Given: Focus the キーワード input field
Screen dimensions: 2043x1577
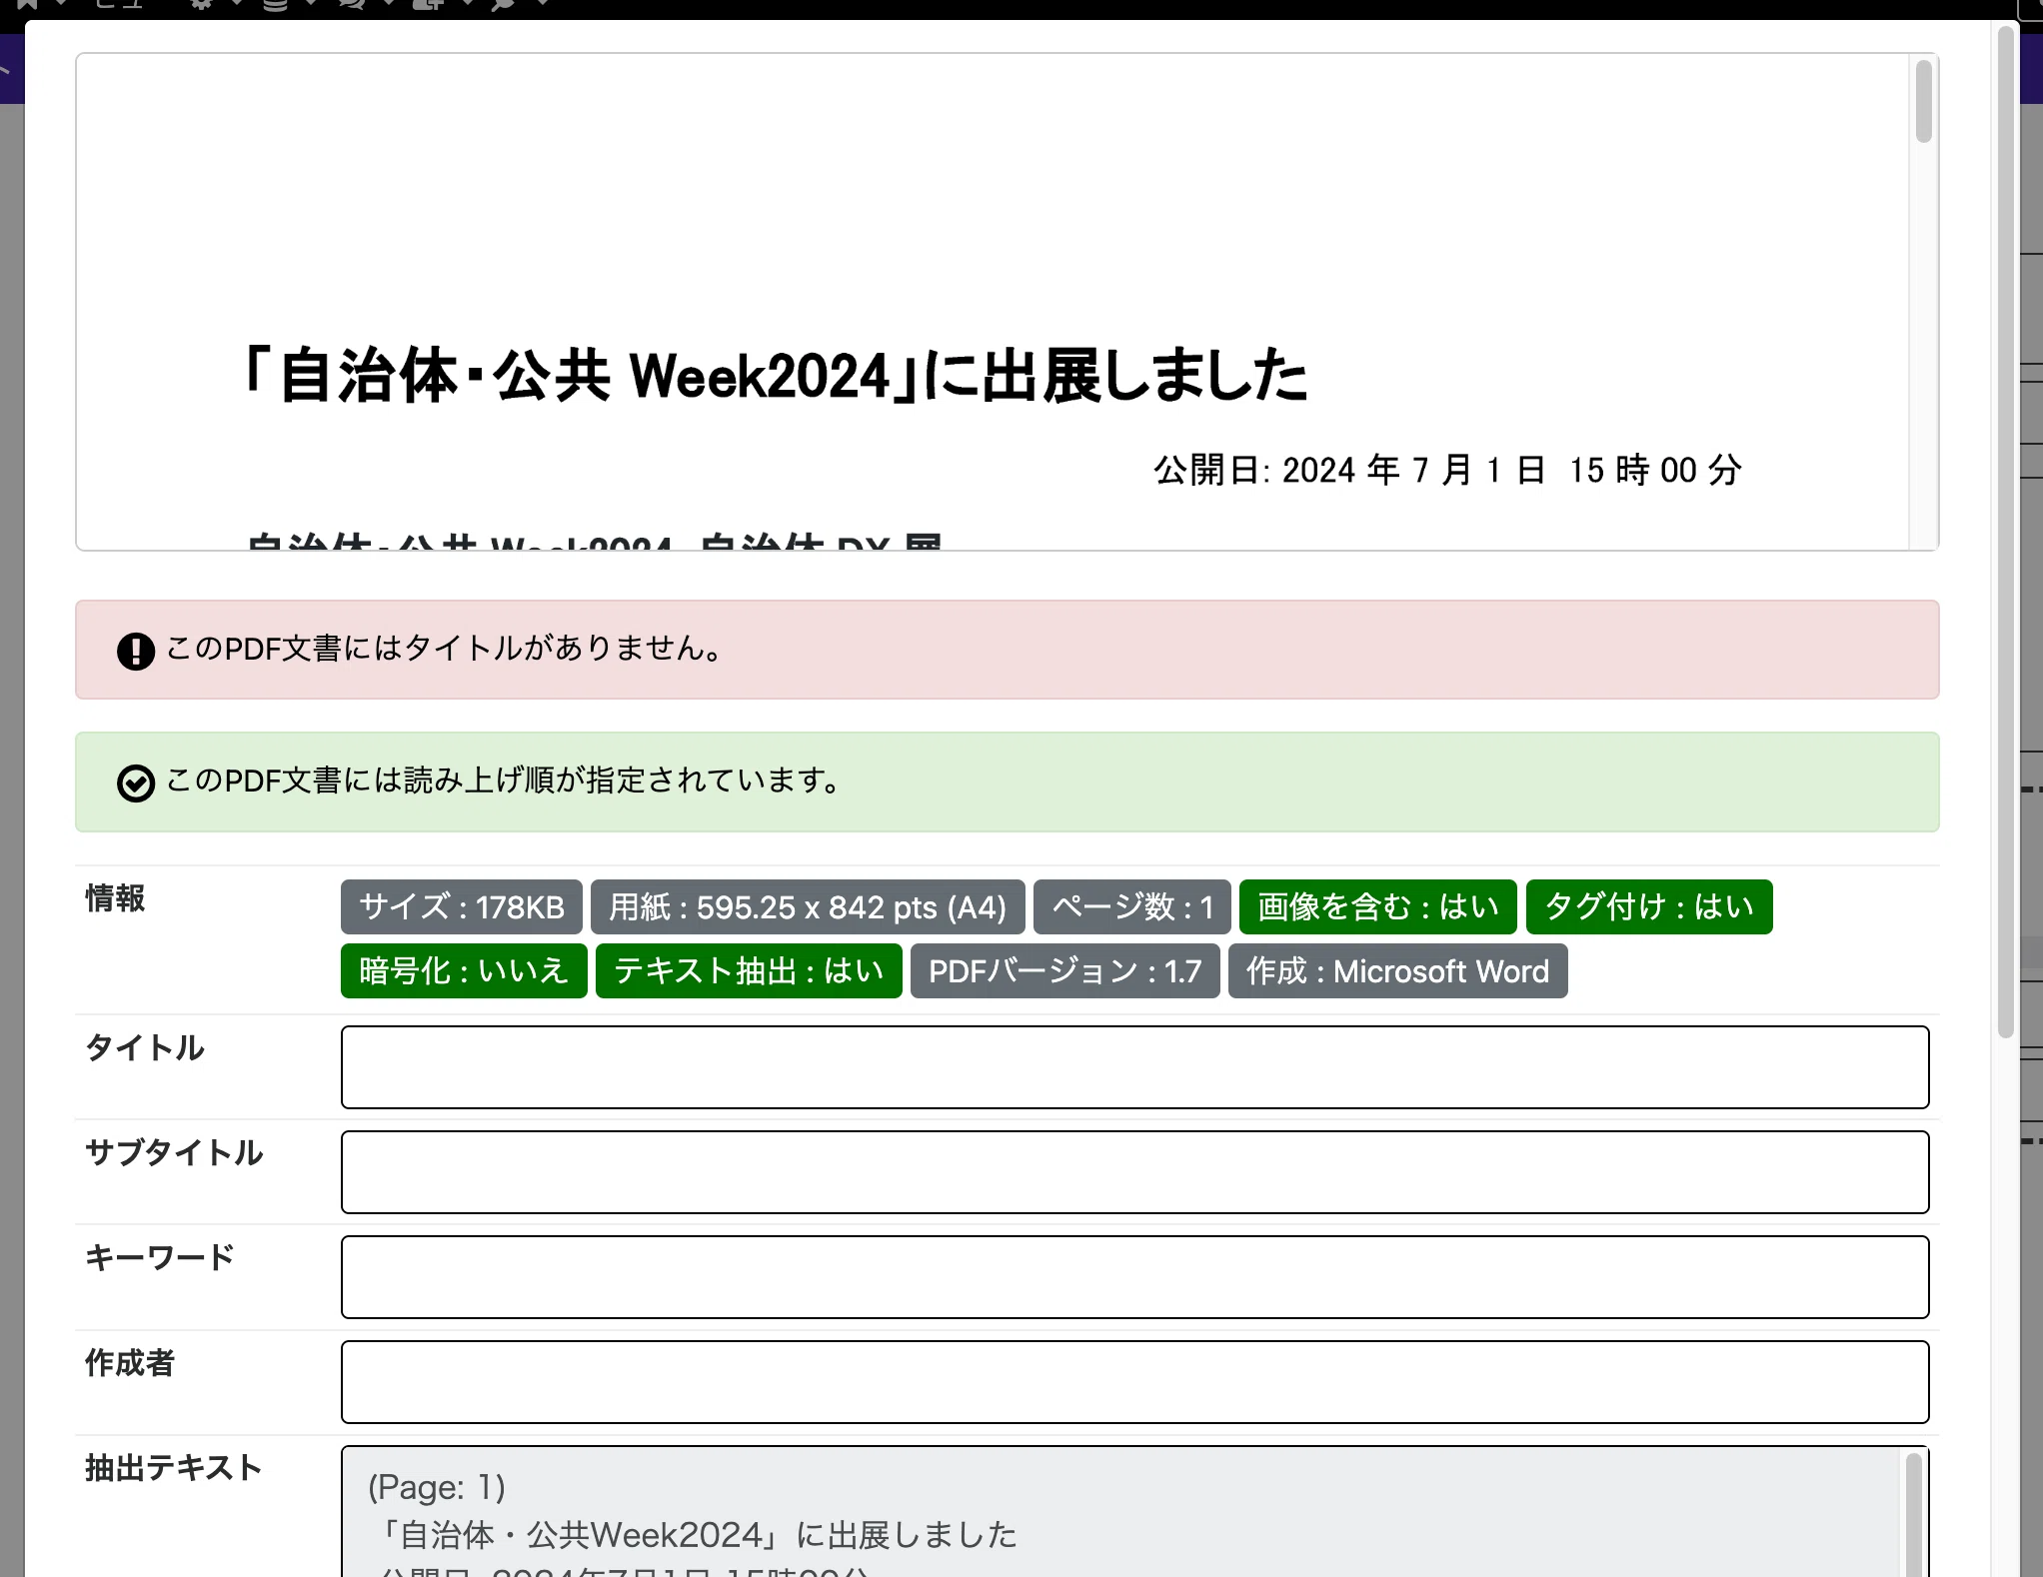Looking at the screenshot, I should (1134, 1277).
